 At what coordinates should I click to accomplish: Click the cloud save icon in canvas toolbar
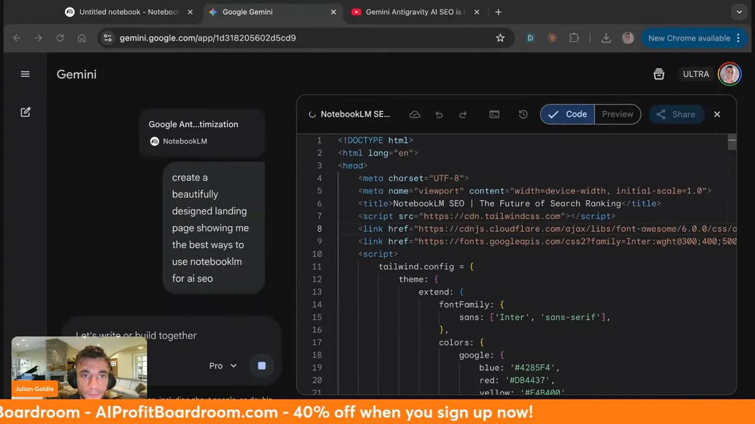pos(415,114)
